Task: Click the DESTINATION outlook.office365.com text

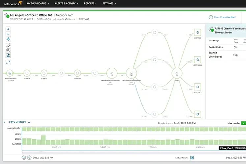Action: (x=56, y=19)
